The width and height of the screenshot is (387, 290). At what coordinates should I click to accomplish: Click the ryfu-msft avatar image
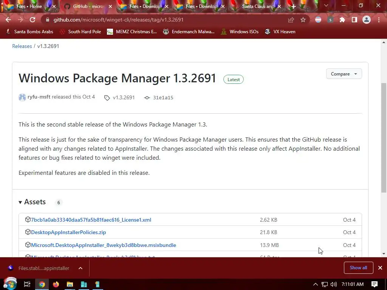pyautogui.click(x=22, y=97)
